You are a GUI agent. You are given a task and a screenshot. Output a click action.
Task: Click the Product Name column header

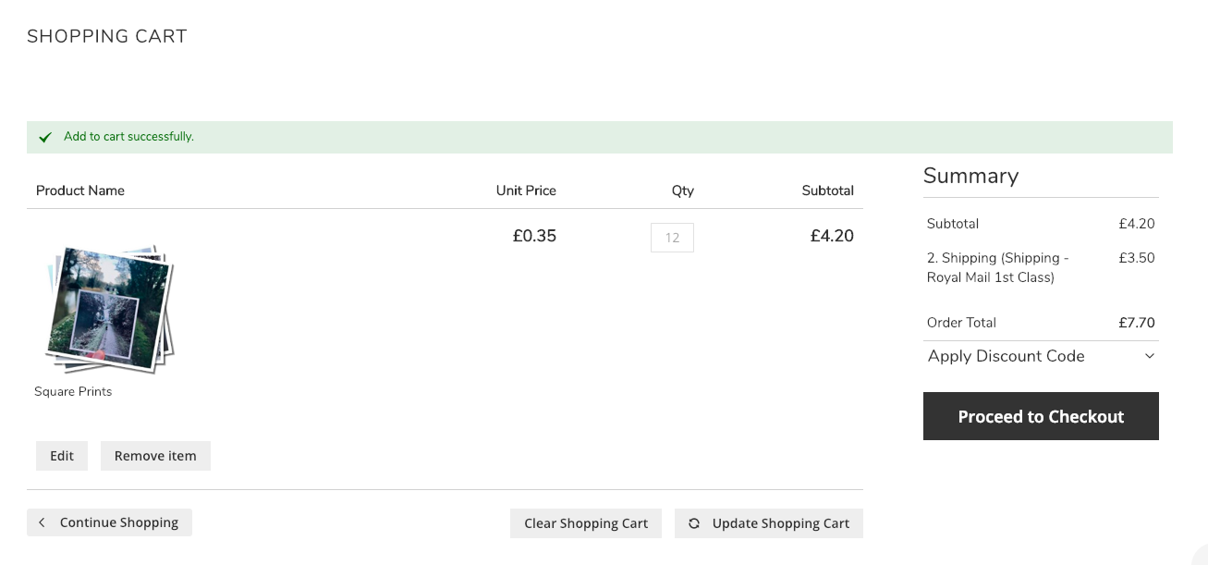[x=80, y=190]
